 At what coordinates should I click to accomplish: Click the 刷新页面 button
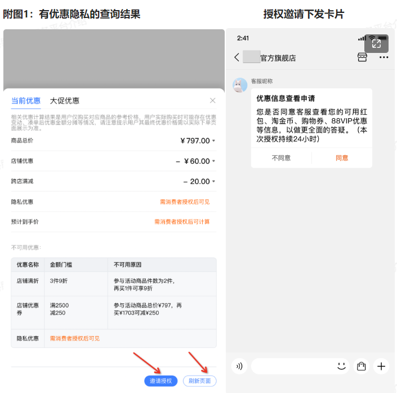coord(199,381)
